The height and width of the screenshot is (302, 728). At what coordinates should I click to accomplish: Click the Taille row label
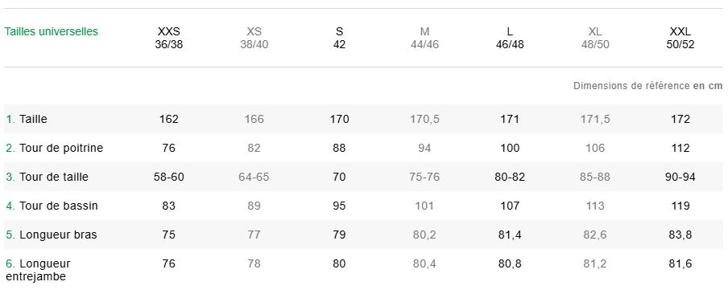coord(27,119)
